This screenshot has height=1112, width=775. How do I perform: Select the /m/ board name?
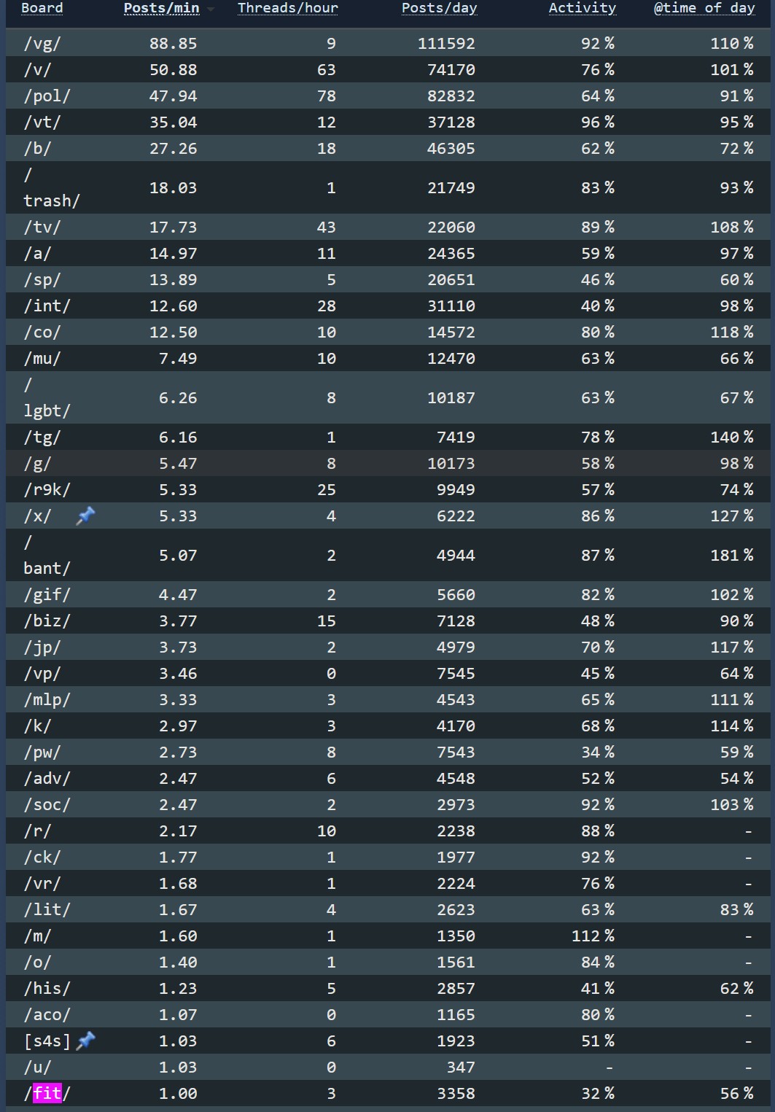pyautogui.click(x=37, y=936)
